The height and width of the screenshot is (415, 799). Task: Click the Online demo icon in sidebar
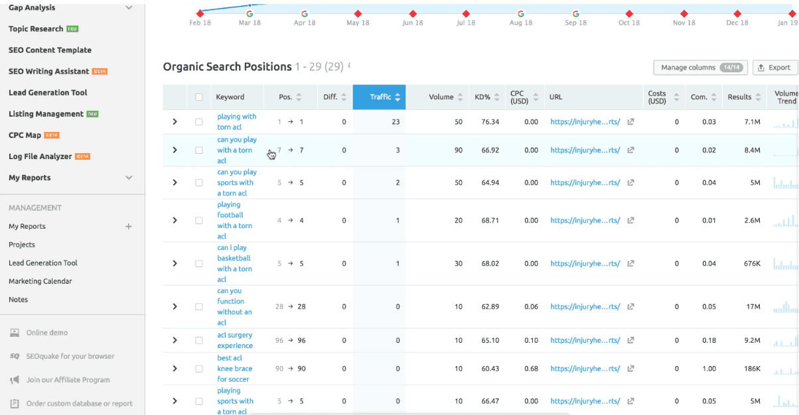point(15,333)
